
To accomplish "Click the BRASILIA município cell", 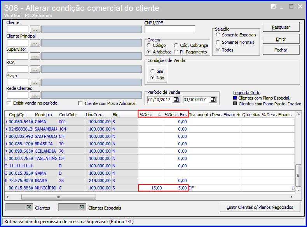I will pyautogui.click(x=46, y=144).
